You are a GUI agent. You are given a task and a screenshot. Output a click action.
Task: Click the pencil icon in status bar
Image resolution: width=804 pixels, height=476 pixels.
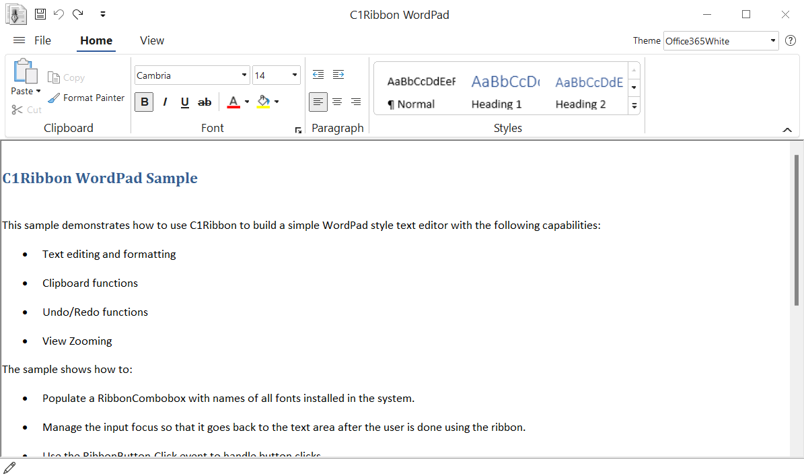click(9, 467)
